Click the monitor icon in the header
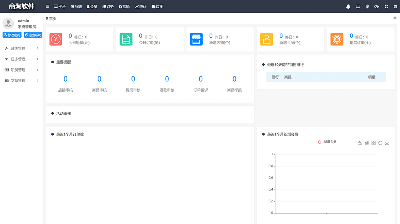This screenshot has width=400, height=224. [x=358, y=6]
